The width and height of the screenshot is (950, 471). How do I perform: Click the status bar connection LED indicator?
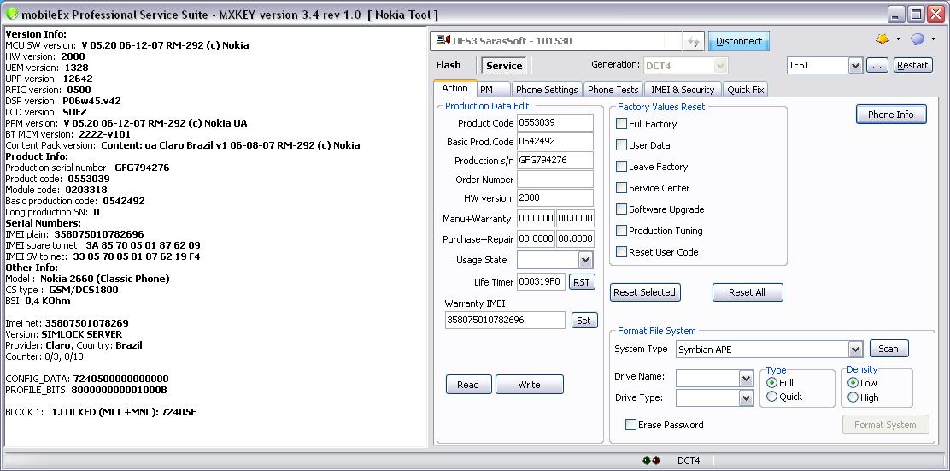point(652,461)
